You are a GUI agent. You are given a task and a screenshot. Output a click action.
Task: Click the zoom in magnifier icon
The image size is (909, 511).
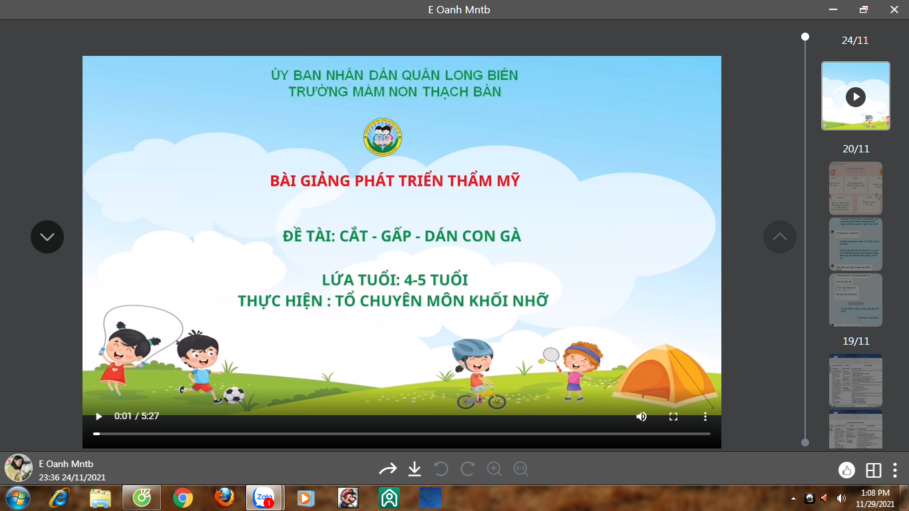pos(494,470)
